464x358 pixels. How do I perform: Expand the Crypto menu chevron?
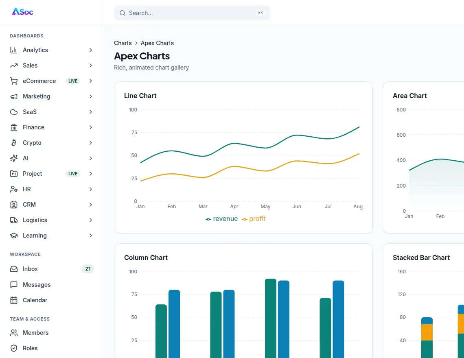[x=90, y=143]
